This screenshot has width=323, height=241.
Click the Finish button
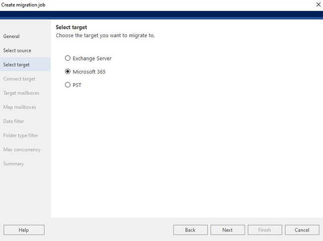point(264,230)
